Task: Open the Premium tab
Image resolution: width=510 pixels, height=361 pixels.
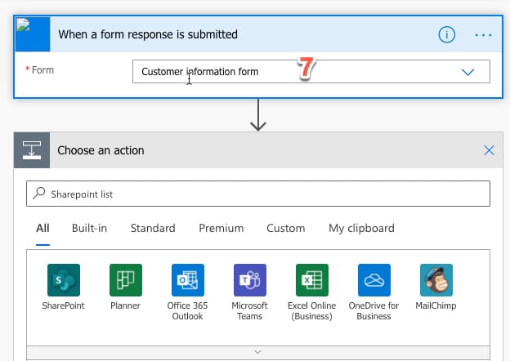Action: 221,228
